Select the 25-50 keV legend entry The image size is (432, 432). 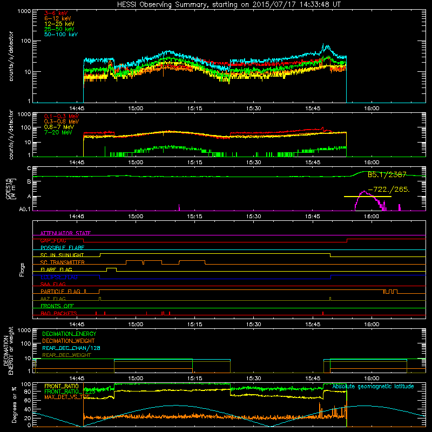59,29
